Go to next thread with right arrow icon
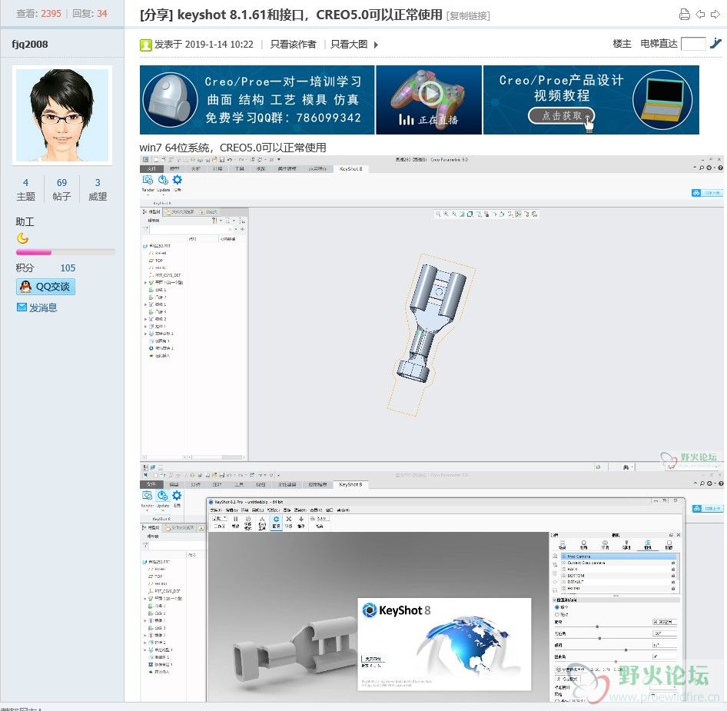 pos(715,15)
